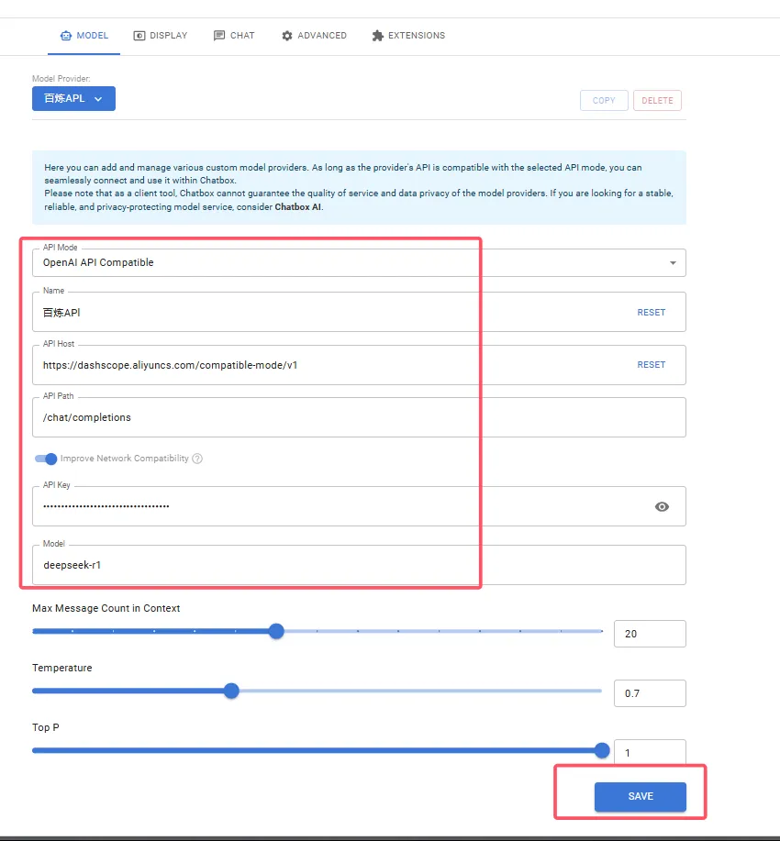Click the Advanced tab gear icon
The width and height of the screenshot is (780, 841).
[x=287, y=36]
